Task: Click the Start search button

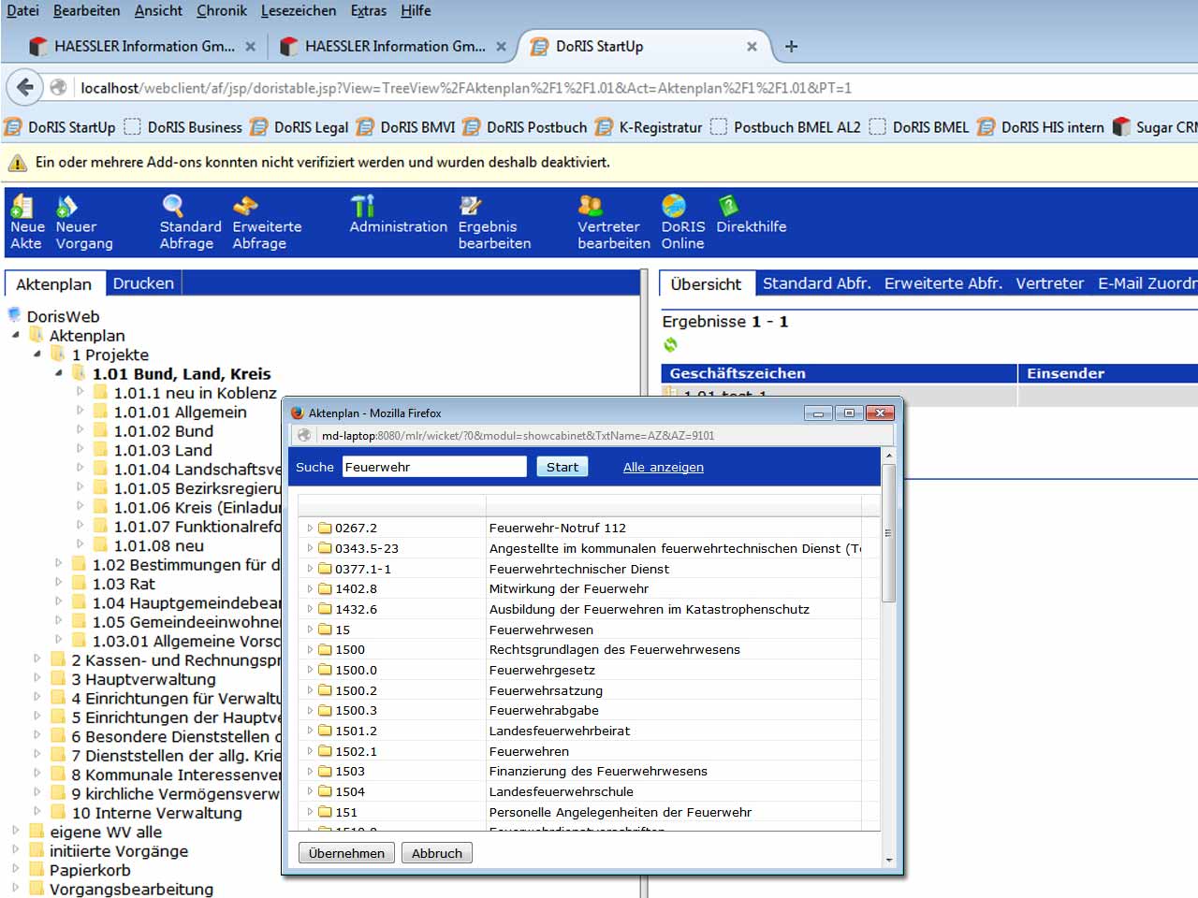Action: point(562,467)
